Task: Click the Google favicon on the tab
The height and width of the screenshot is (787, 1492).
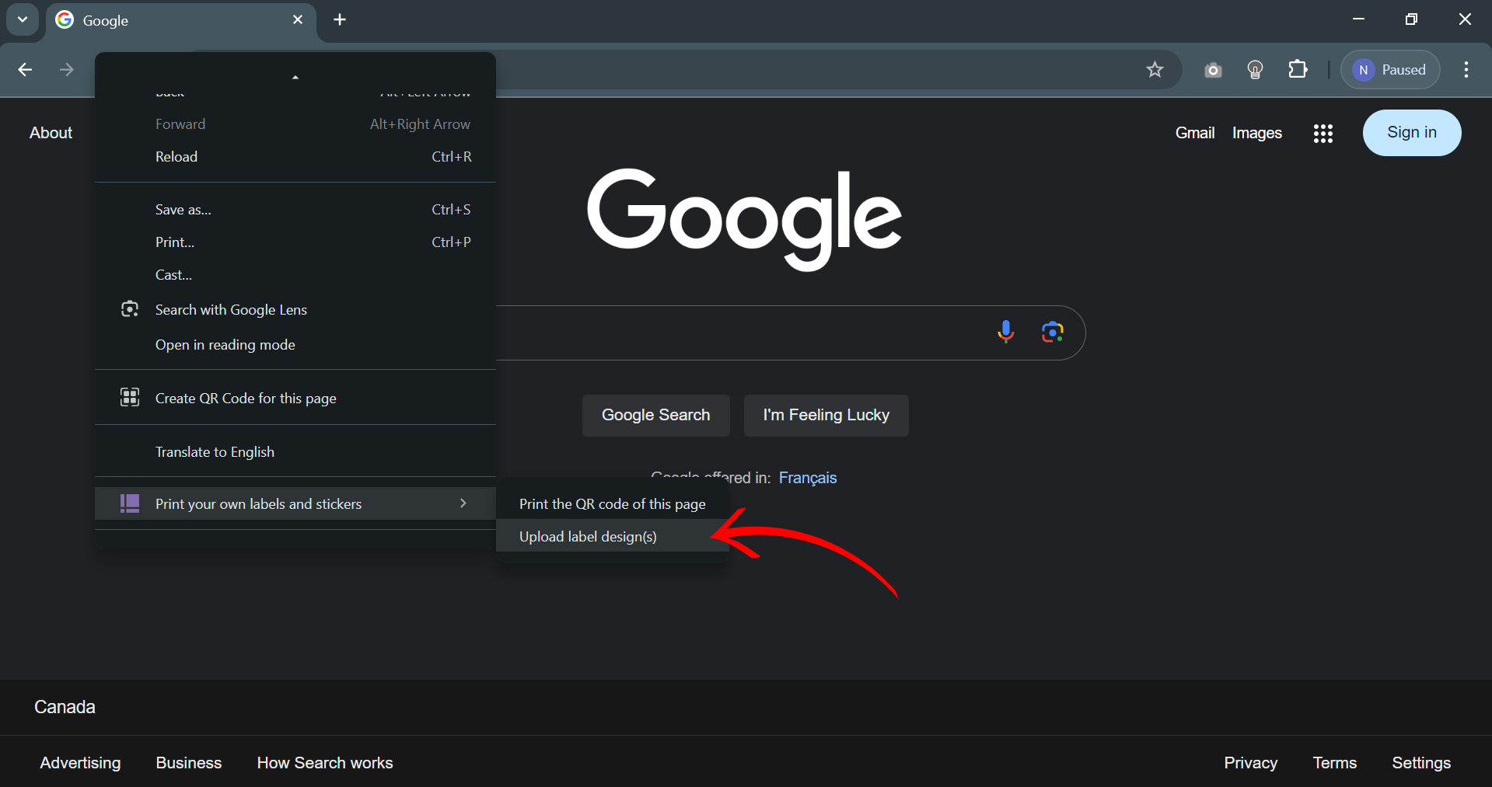Action: point(65,20)
